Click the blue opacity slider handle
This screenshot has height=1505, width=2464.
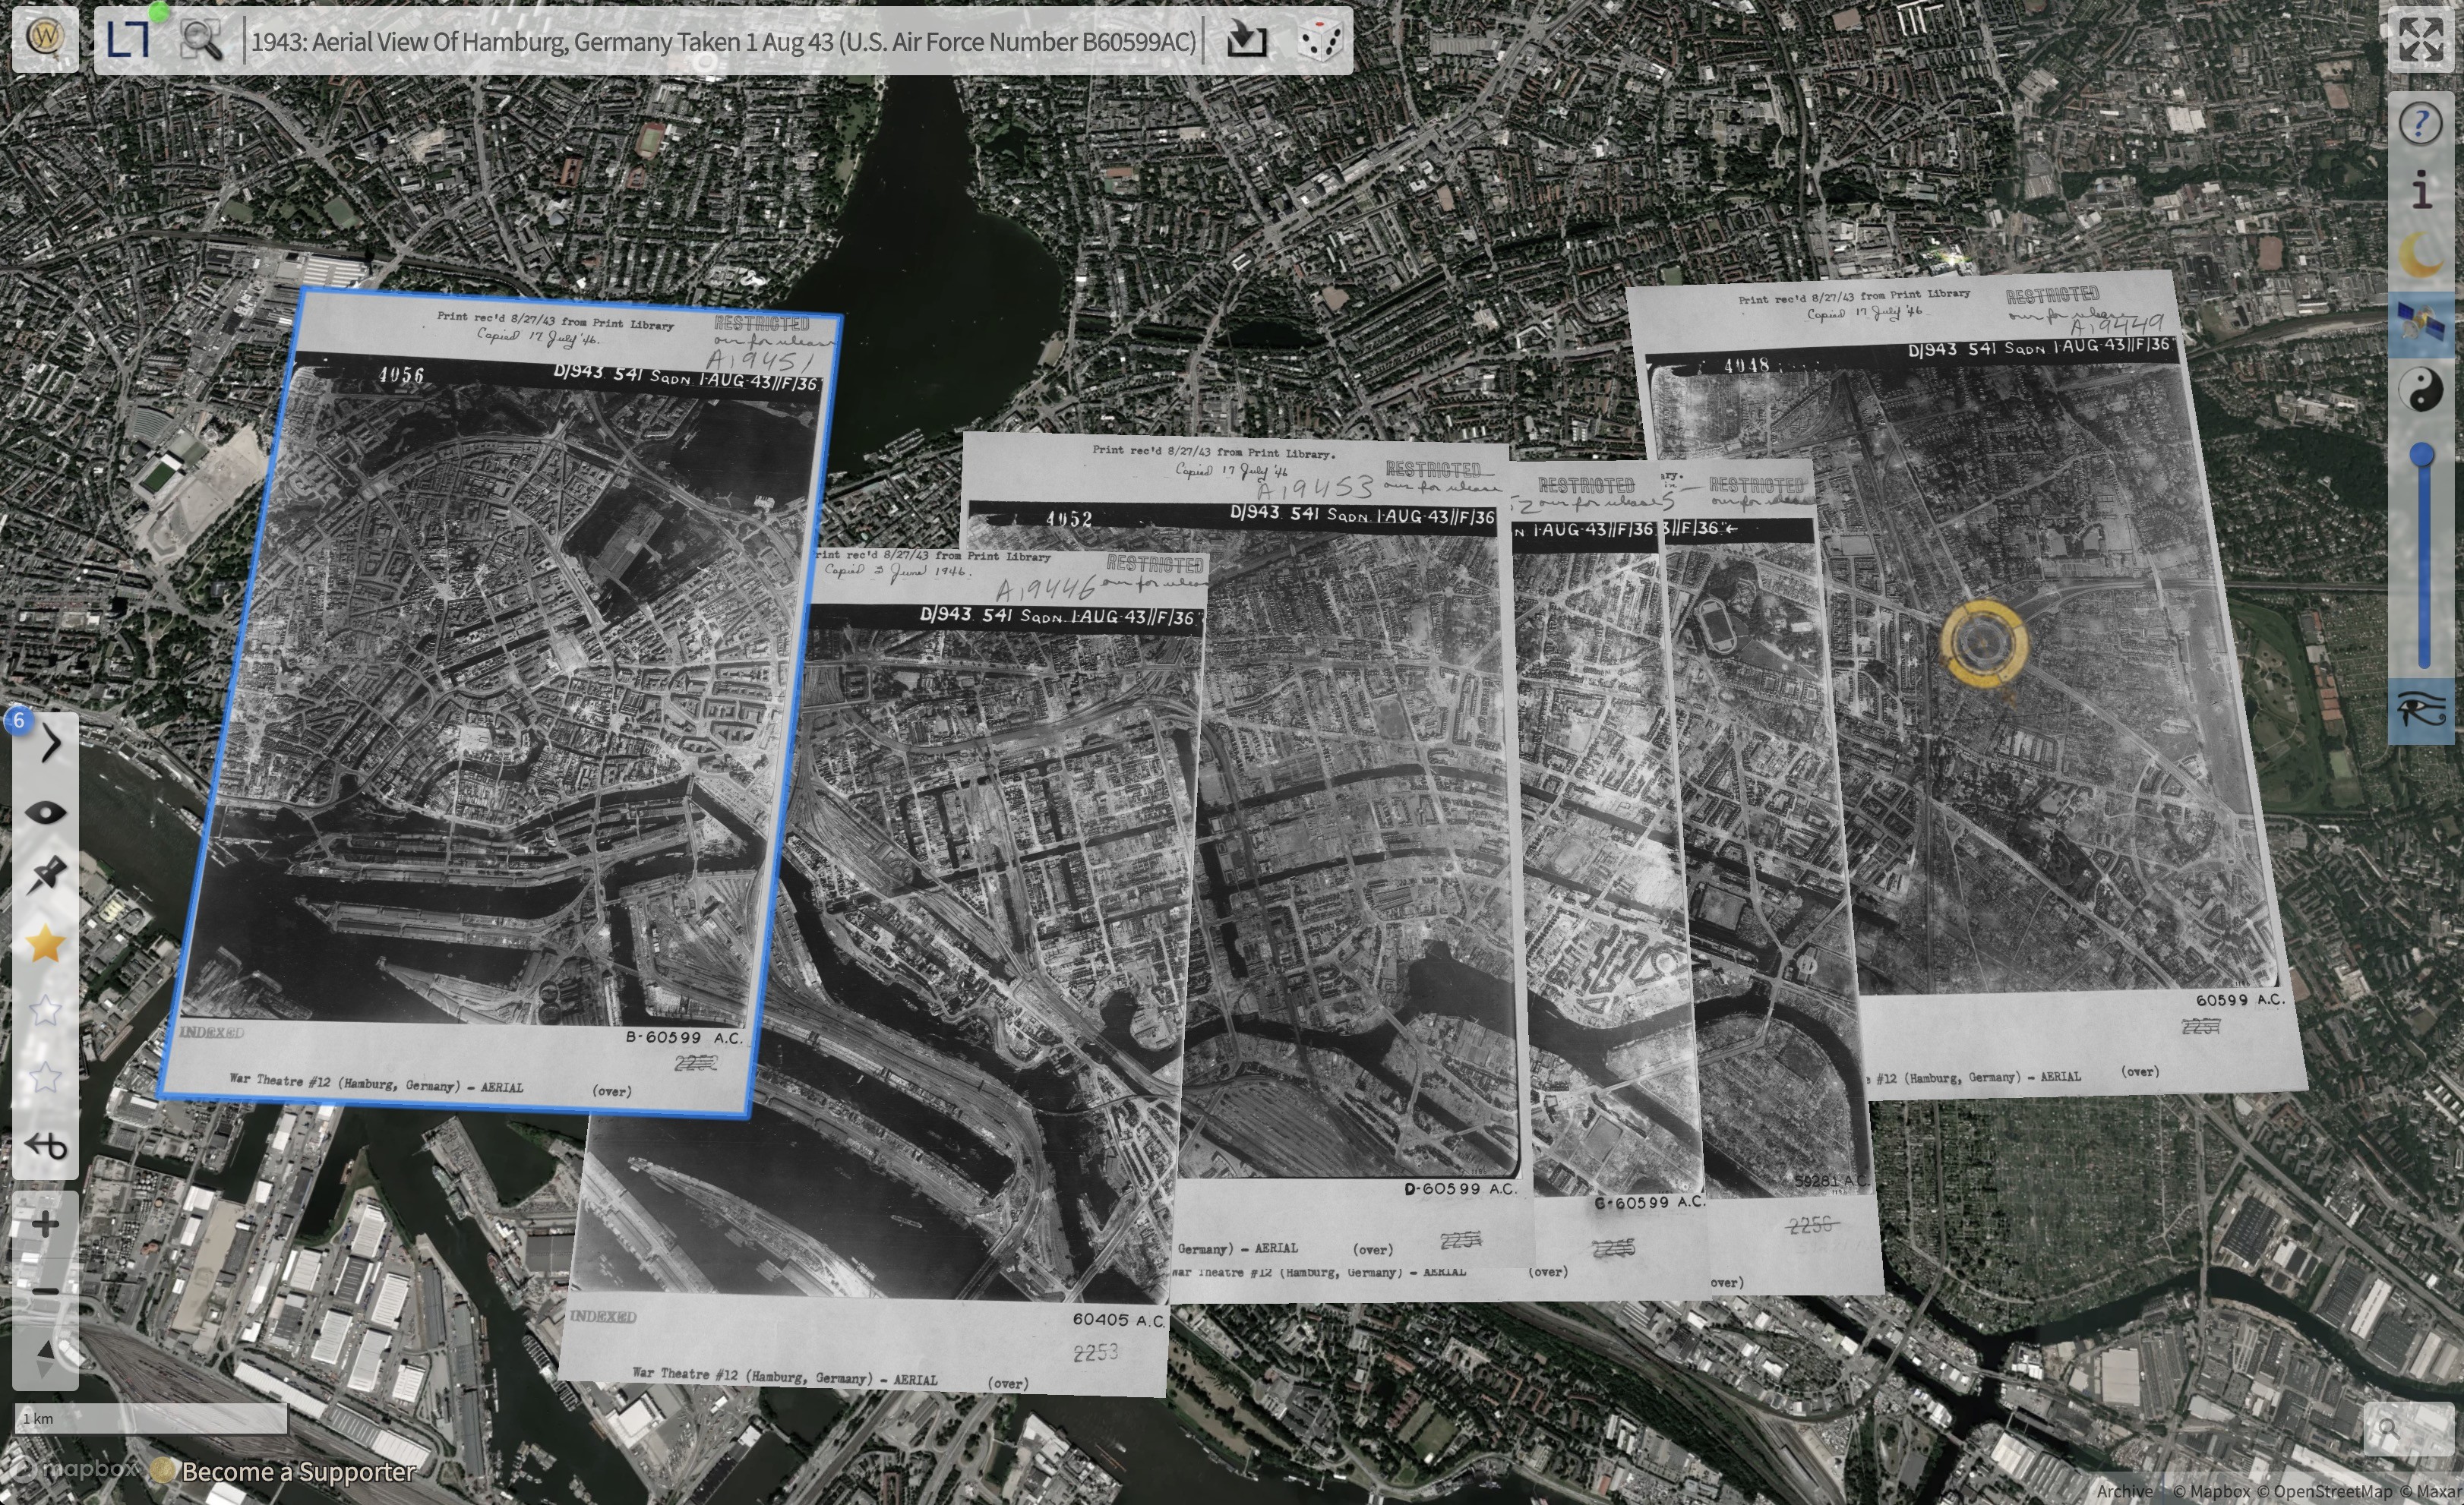pyautogui.click(x=2422, y=455)
